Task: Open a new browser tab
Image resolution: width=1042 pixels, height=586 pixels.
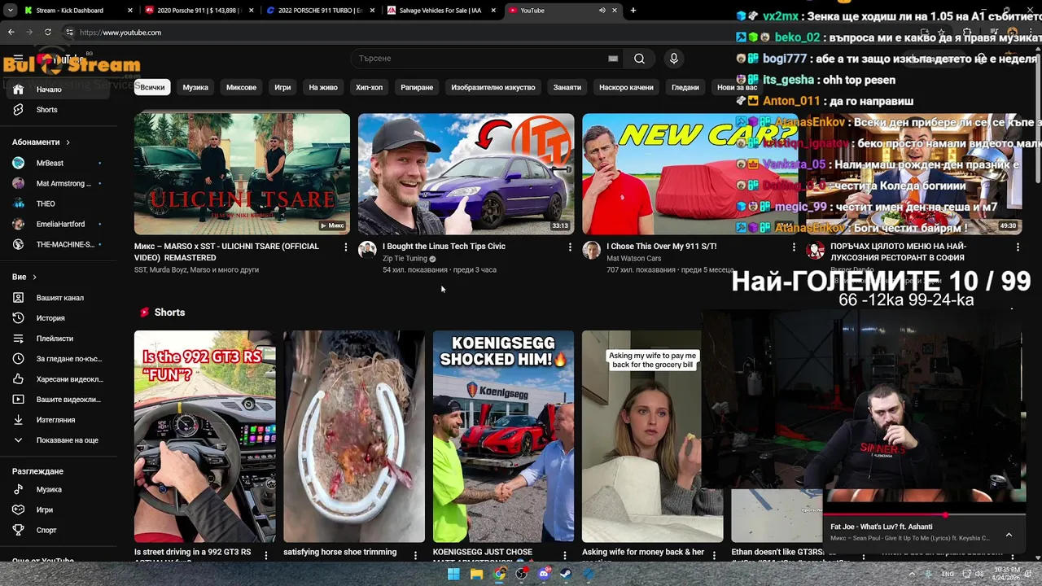Action: pos(633,11)
